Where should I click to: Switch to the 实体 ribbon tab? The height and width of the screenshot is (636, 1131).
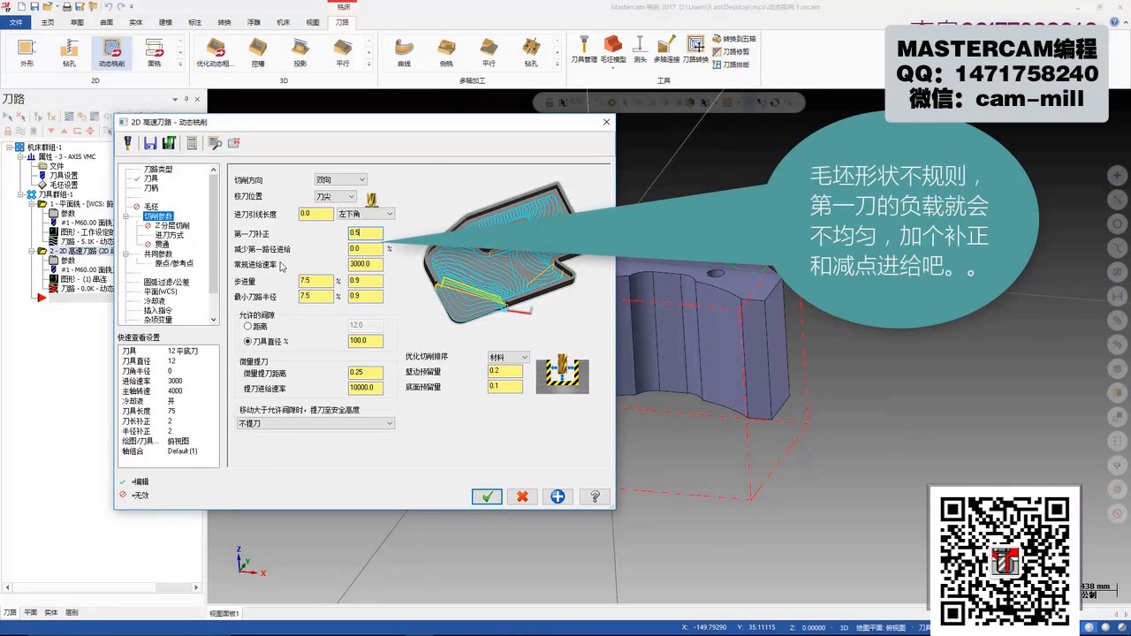click(x=135, y=22)
